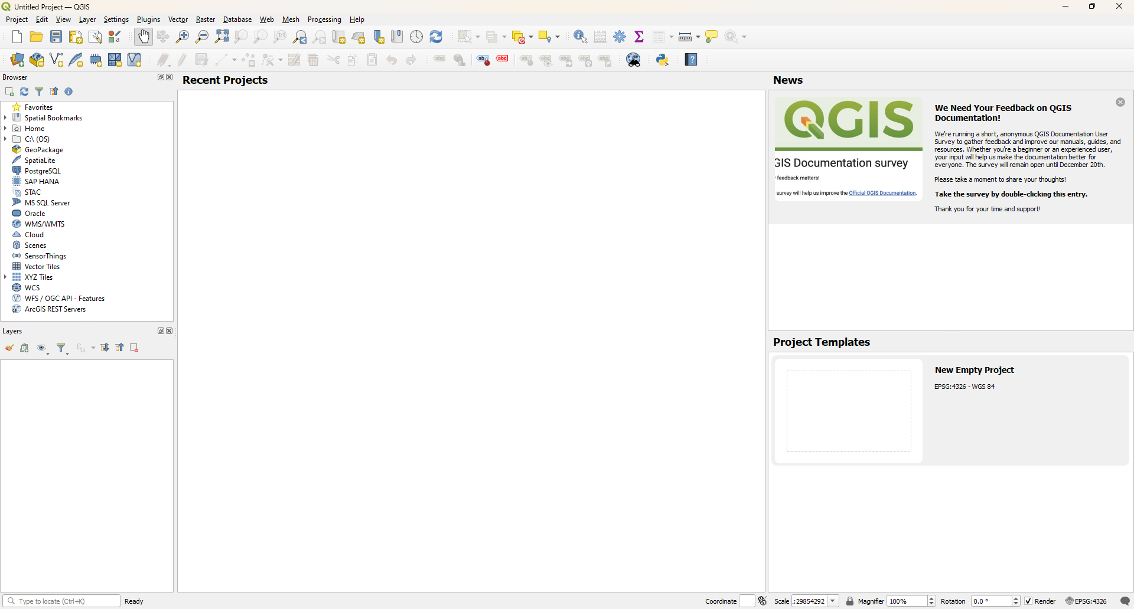
Task: Open the Data Source Manager icon
Action: coord(17,60)
